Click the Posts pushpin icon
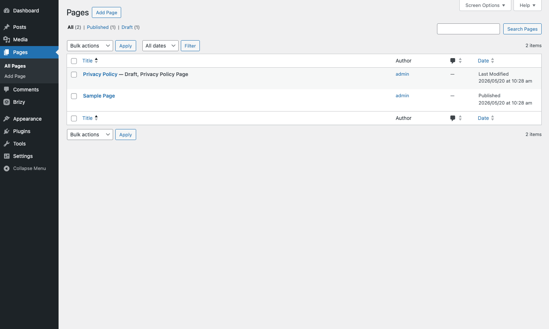Screen dimensions: 549x329 point(7,27)
